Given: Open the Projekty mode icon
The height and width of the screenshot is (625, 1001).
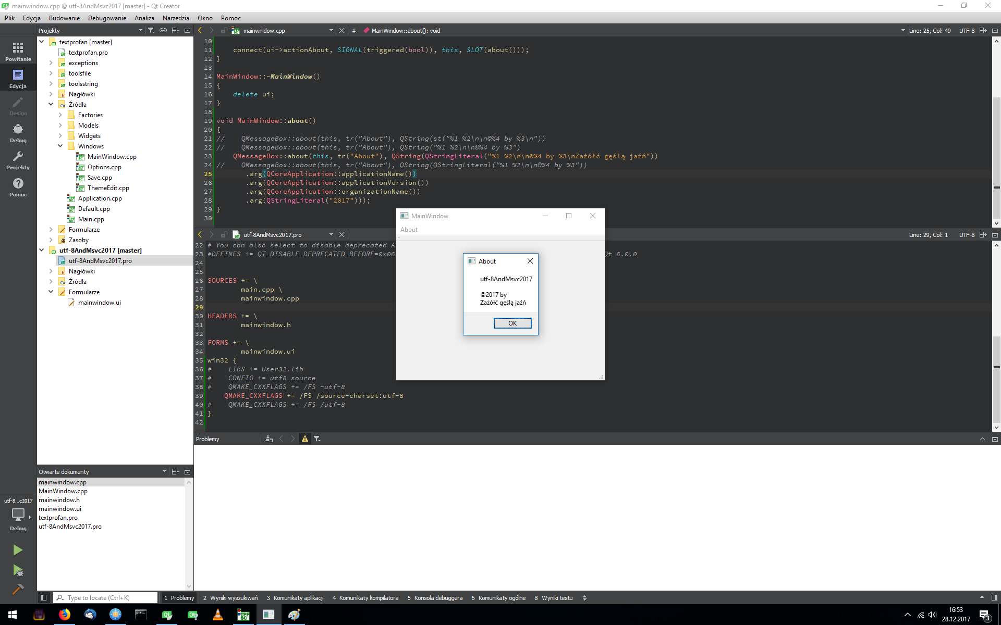Looking at the screenshot, I should click(x=18, y=159).
